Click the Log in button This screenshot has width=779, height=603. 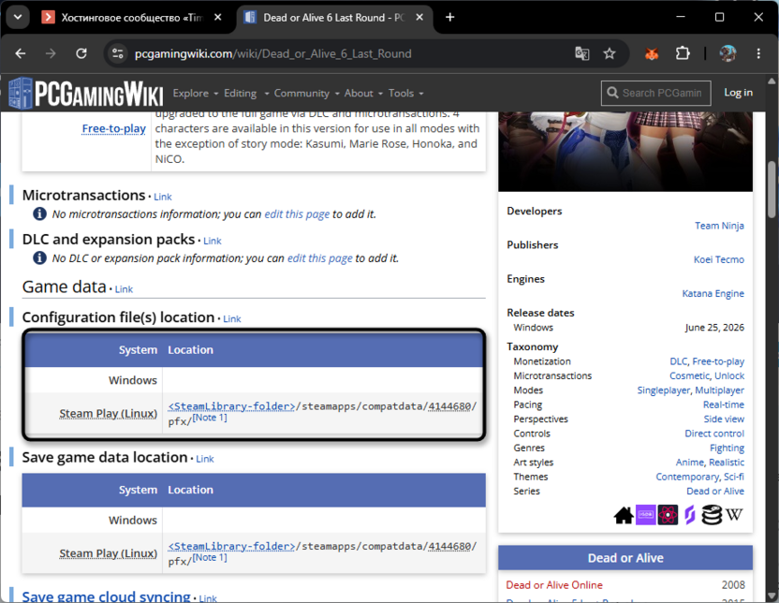point(738,93)
